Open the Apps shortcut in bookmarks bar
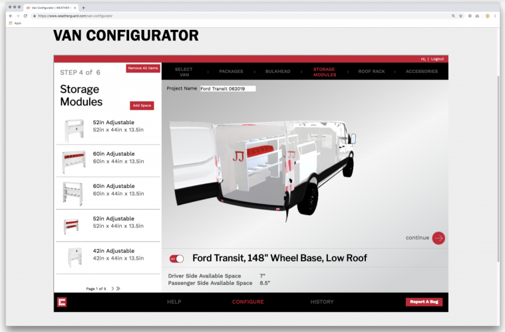The height and width of the screenshot is (332, 505). (x=15, y=23)
